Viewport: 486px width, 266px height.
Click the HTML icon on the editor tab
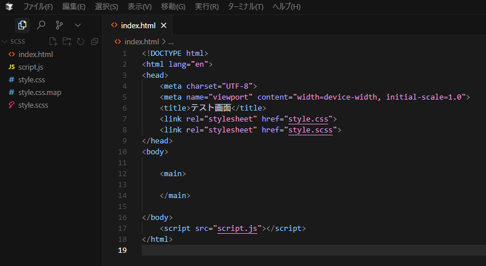click(x=114, y=25)
